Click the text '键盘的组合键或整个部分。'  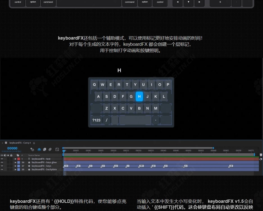click(x=36, y=207)
